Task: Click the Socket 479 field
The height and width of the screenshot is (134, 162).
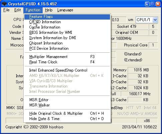Action: point(129,27)
